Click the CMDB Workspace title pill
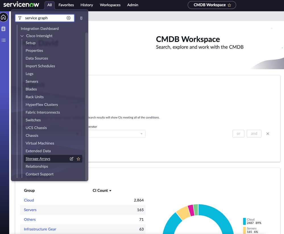 pos(212,5)
